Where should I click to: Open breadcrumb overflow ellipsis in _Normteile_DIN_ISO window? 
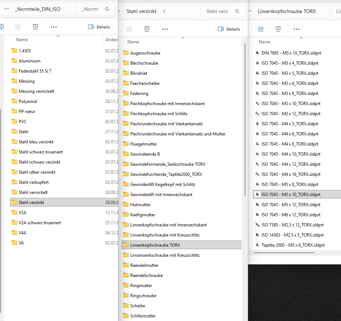pyautogui.click(x=6, y=9)
